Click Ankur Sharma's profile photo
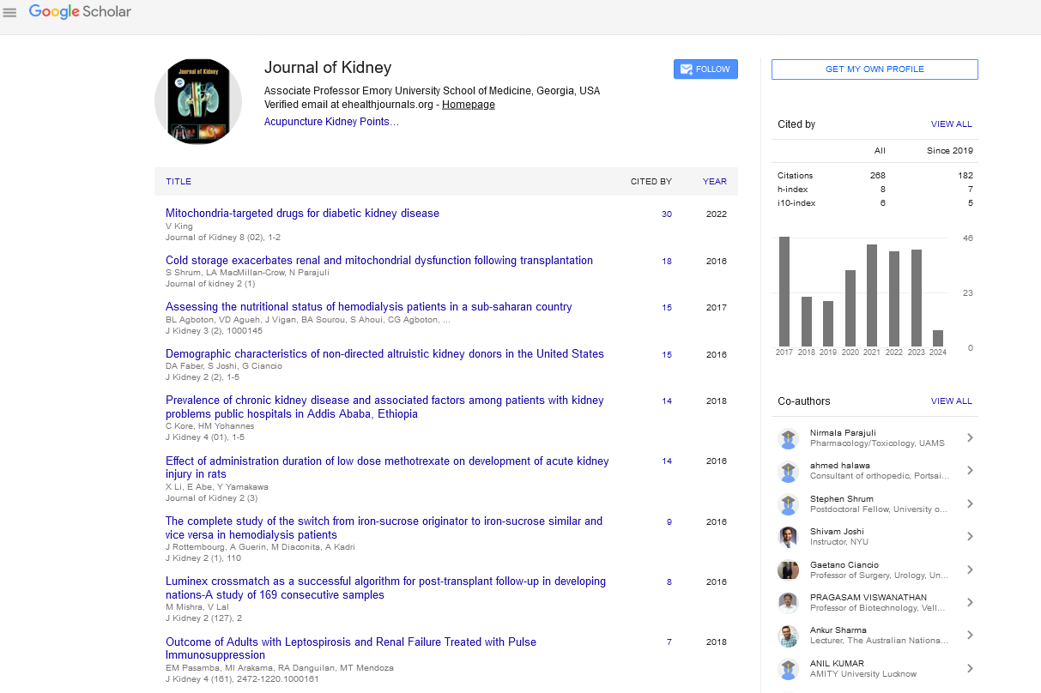 788,636
